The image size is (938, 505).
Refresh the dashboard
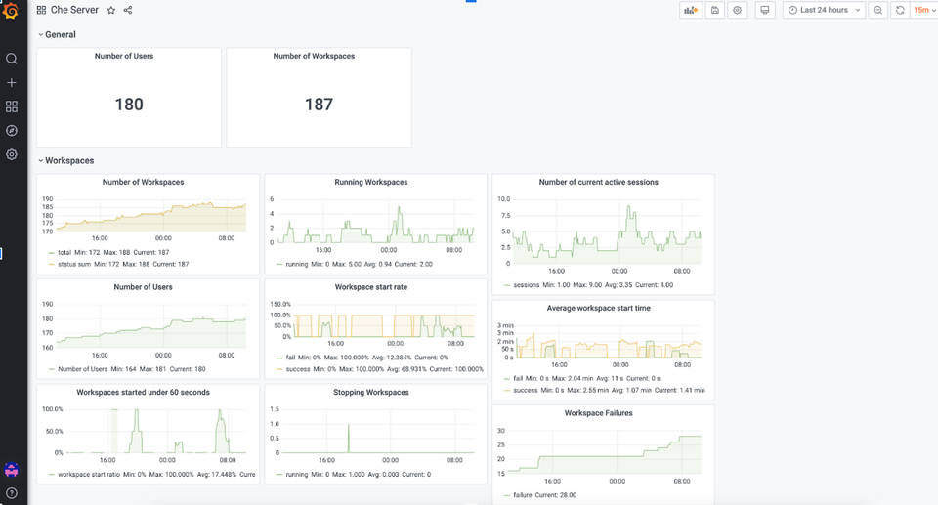point(900,10)
